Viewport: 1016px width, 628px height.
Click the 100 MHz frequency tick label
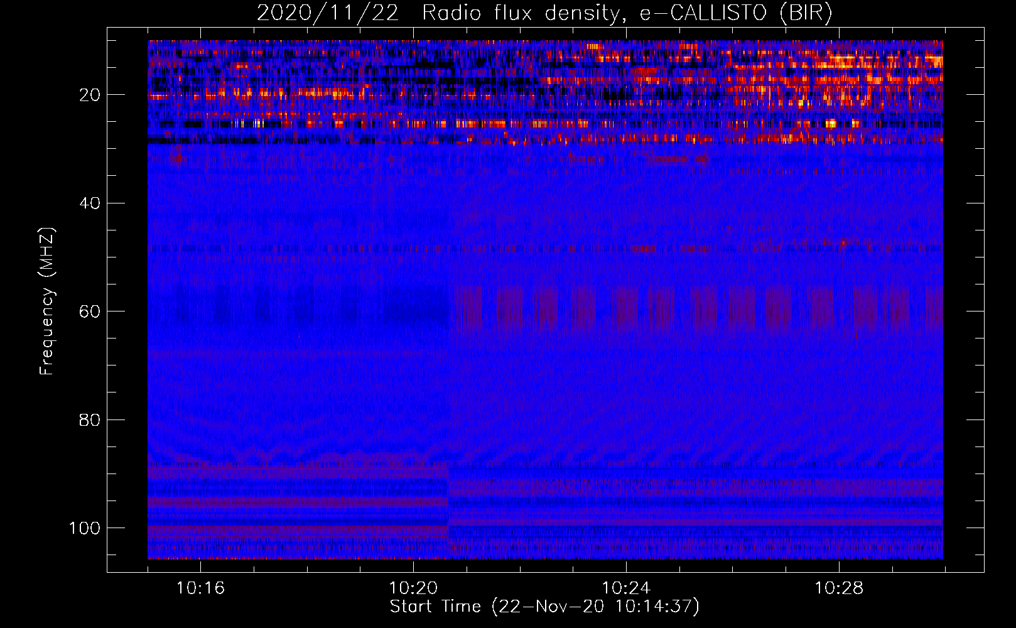click(85, 528)
